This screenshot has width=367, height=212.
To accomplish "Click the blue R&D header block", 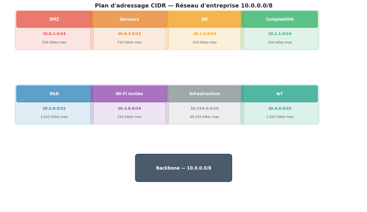I will pyautogui.click(x=54, y=94).
